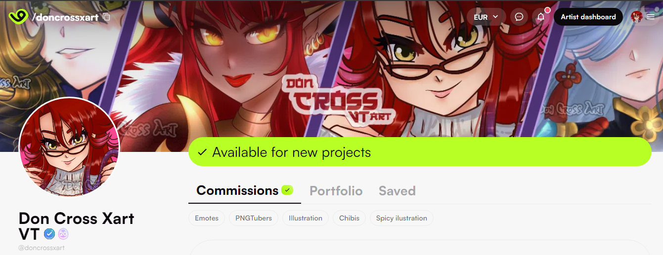Switch to the Saved tab
Screen dimensions: 663x255
(397, 191)
